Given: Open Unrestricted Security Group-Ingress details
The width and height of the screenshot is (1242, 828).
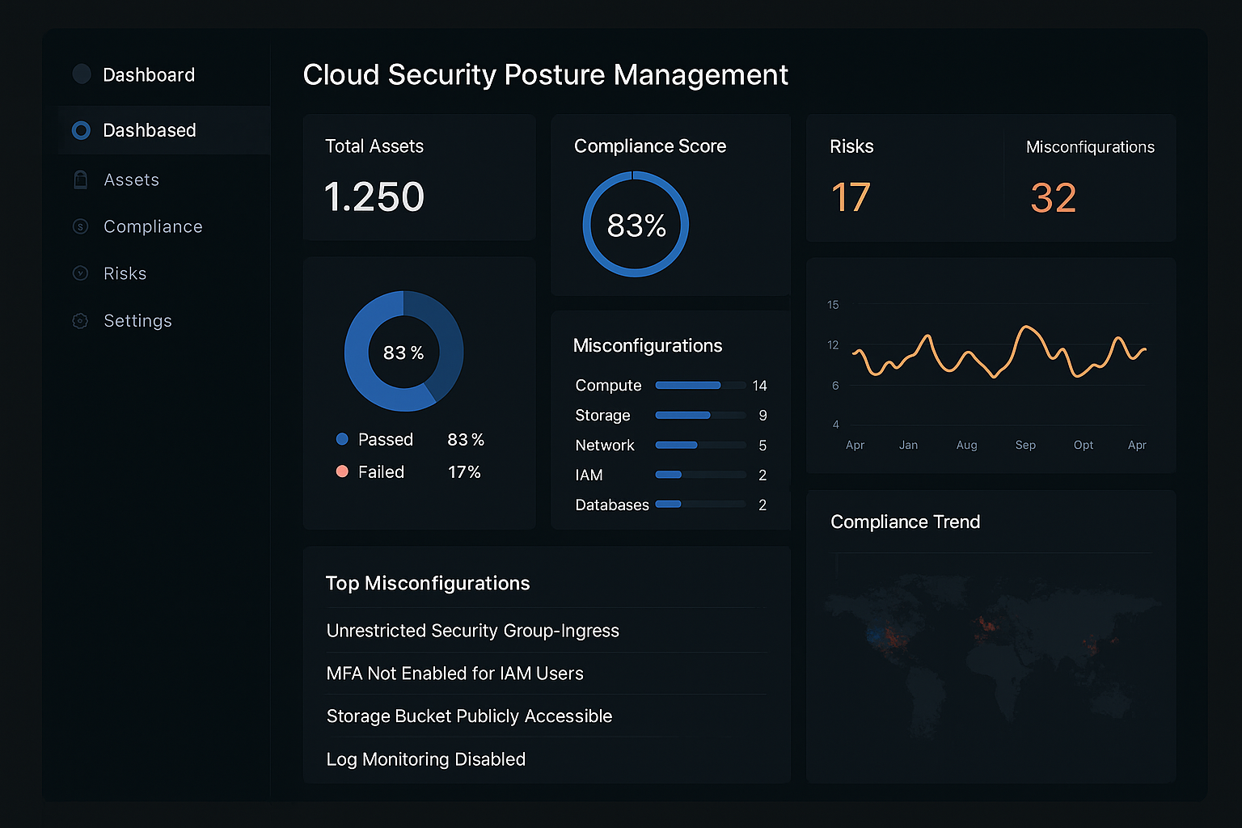Looking at the screenshot, I should [x=473, y=631].
